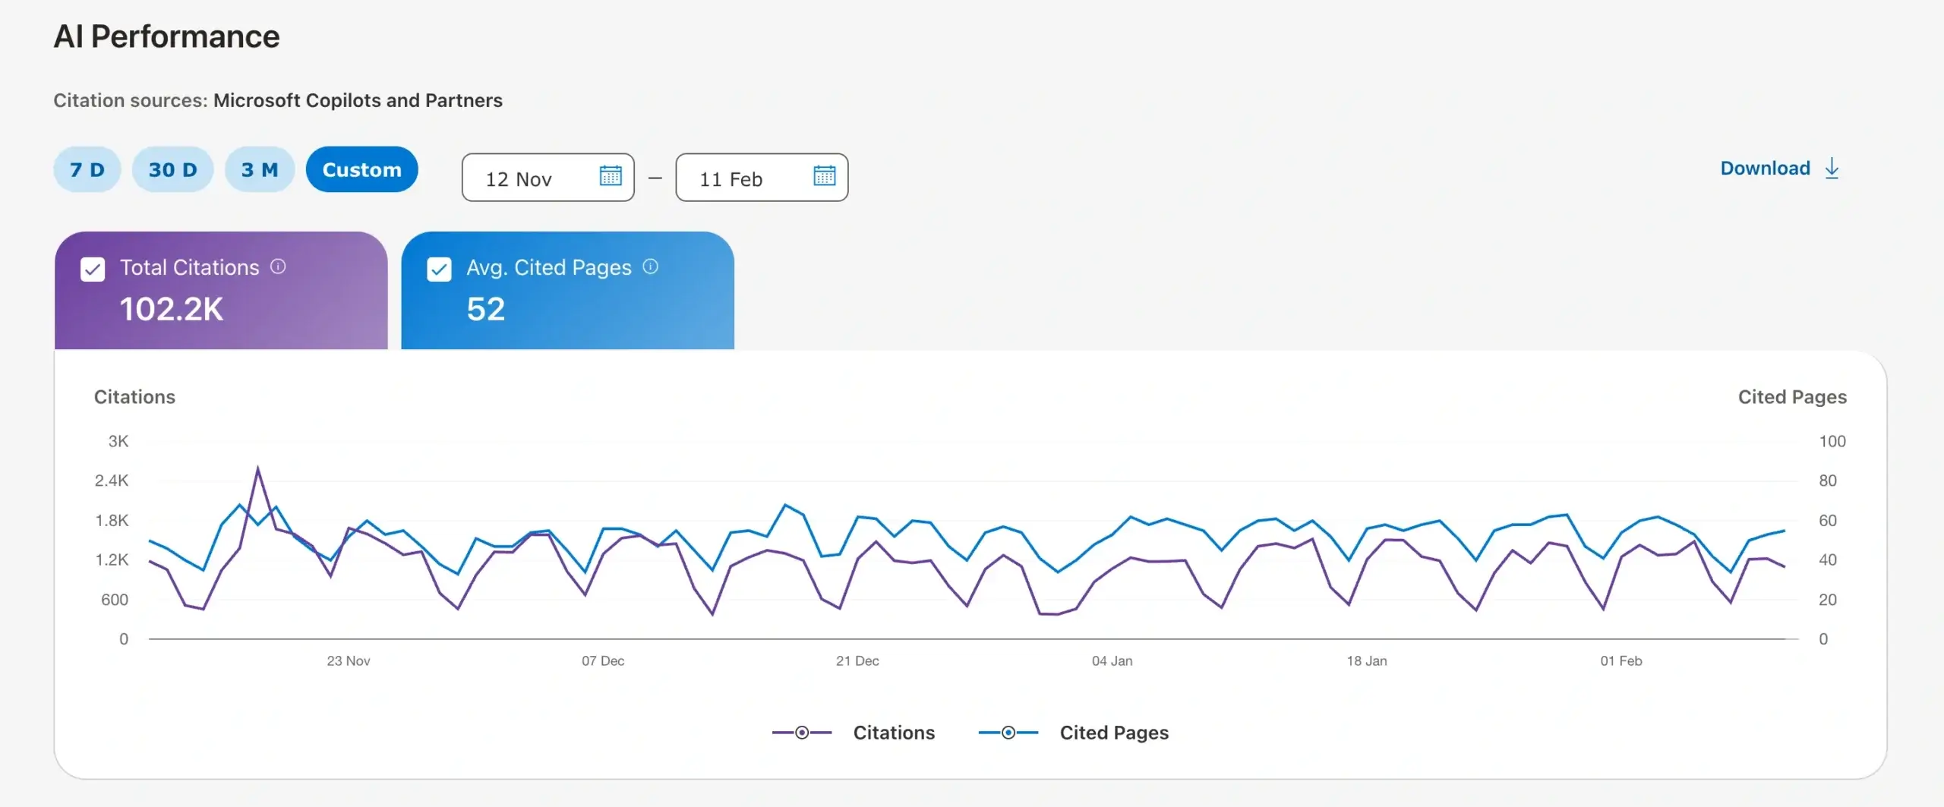Click the Avg. Cited Pages info icon
The height and width of the screenshot is (807, 1944).
point(650,266)
